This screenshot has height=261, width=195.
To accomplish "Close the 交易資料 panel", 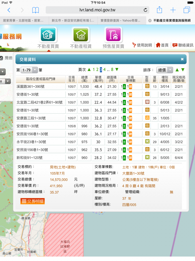I will pos(182,59).
